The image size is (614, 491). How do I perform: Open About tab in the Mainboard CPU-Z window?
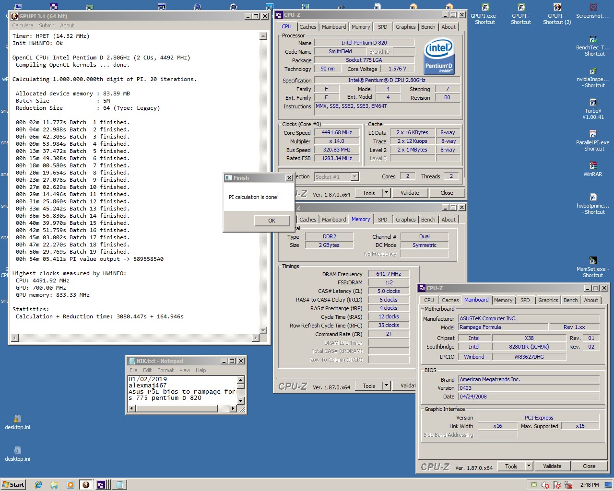(x=591, y=300)
